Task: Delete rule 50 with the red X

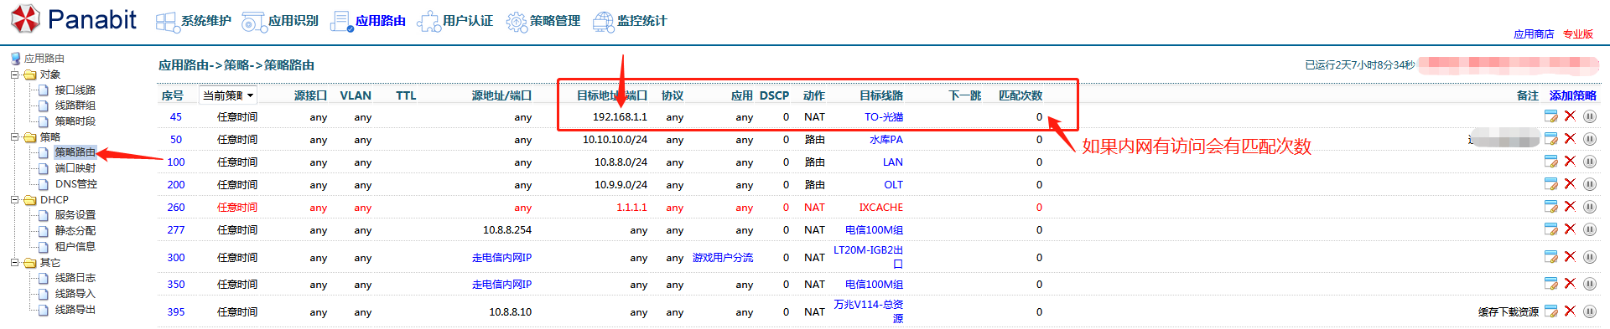Action: pos(1570,139)
